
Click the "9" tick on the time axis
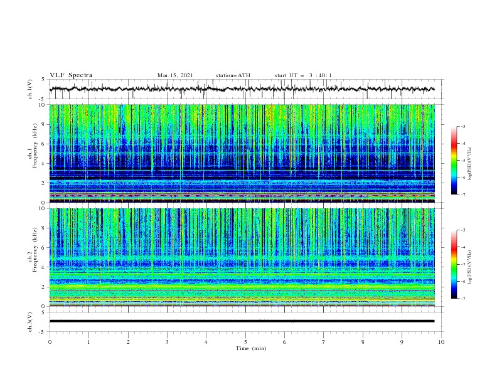click(402, 342)
